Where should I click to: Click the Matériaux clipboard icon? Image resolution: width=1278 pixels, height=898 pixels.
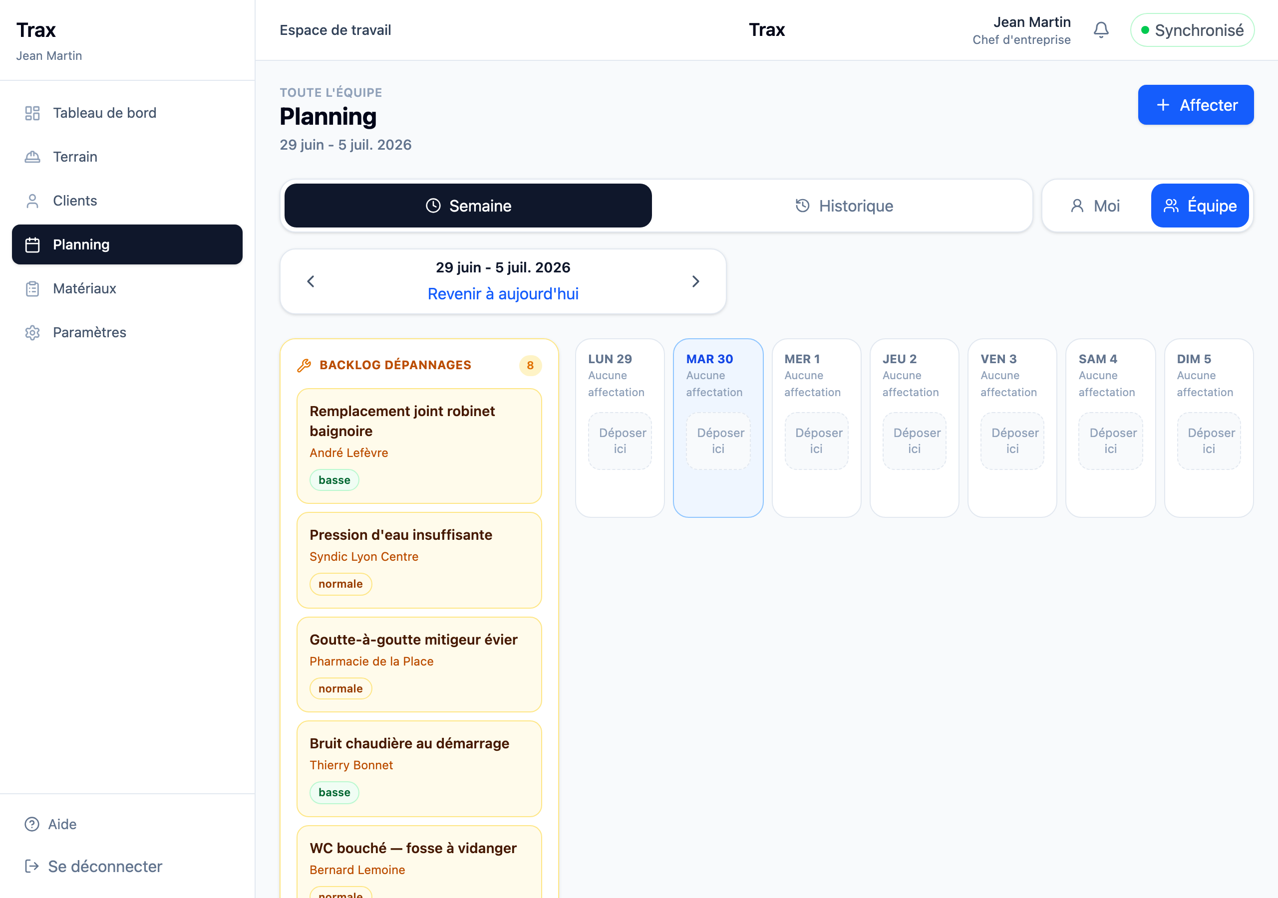[x=32, y=289]
